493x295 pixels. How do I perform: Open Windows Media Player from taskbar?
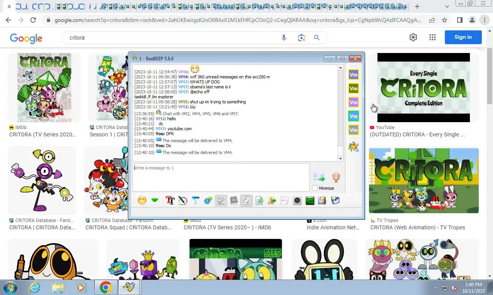81,287
